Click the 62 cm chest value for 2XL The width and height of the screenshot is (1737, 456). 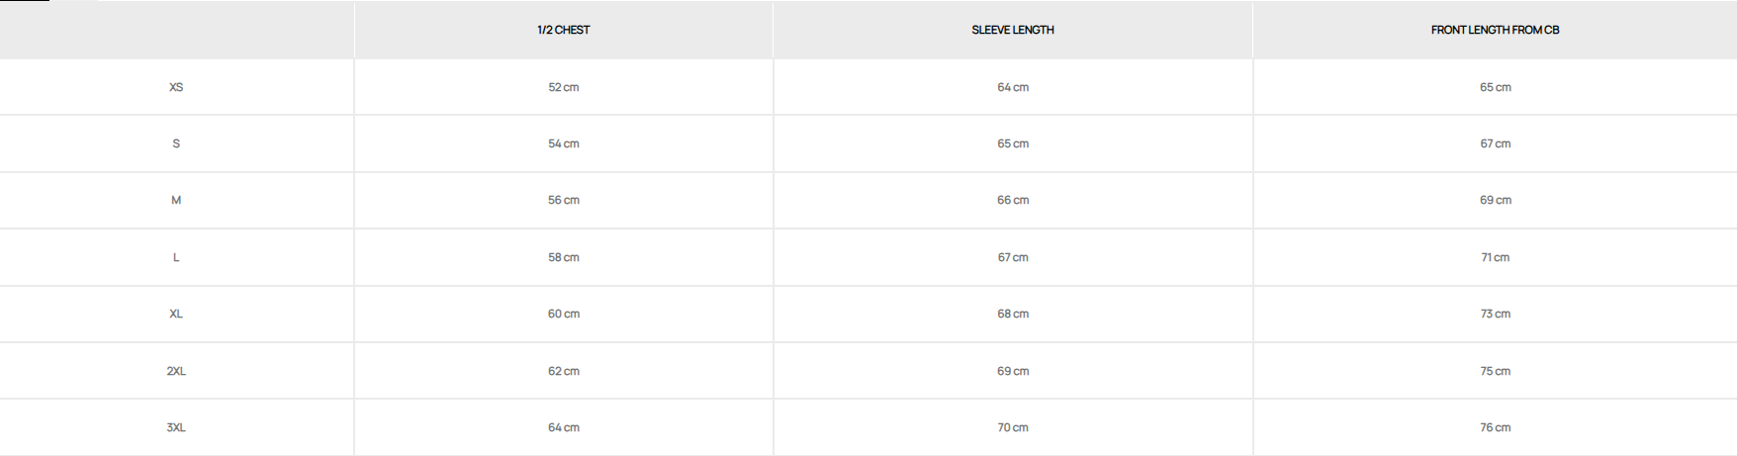click(564, 371)
